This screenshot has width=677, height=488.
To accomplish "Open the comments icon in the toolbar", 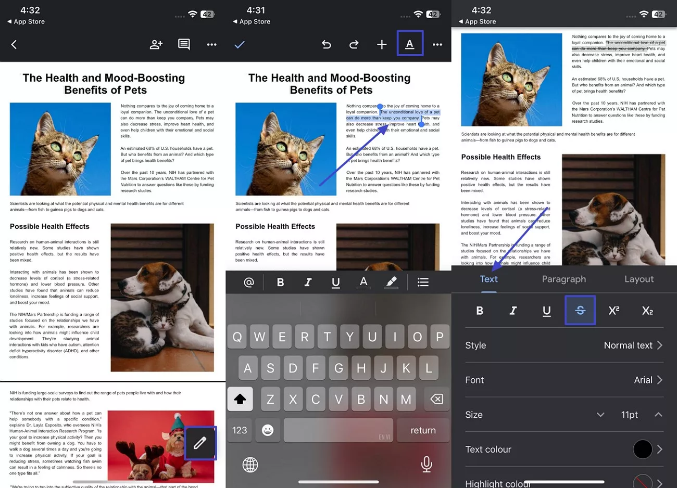I will pyautogui.click(x=183, y=45).
